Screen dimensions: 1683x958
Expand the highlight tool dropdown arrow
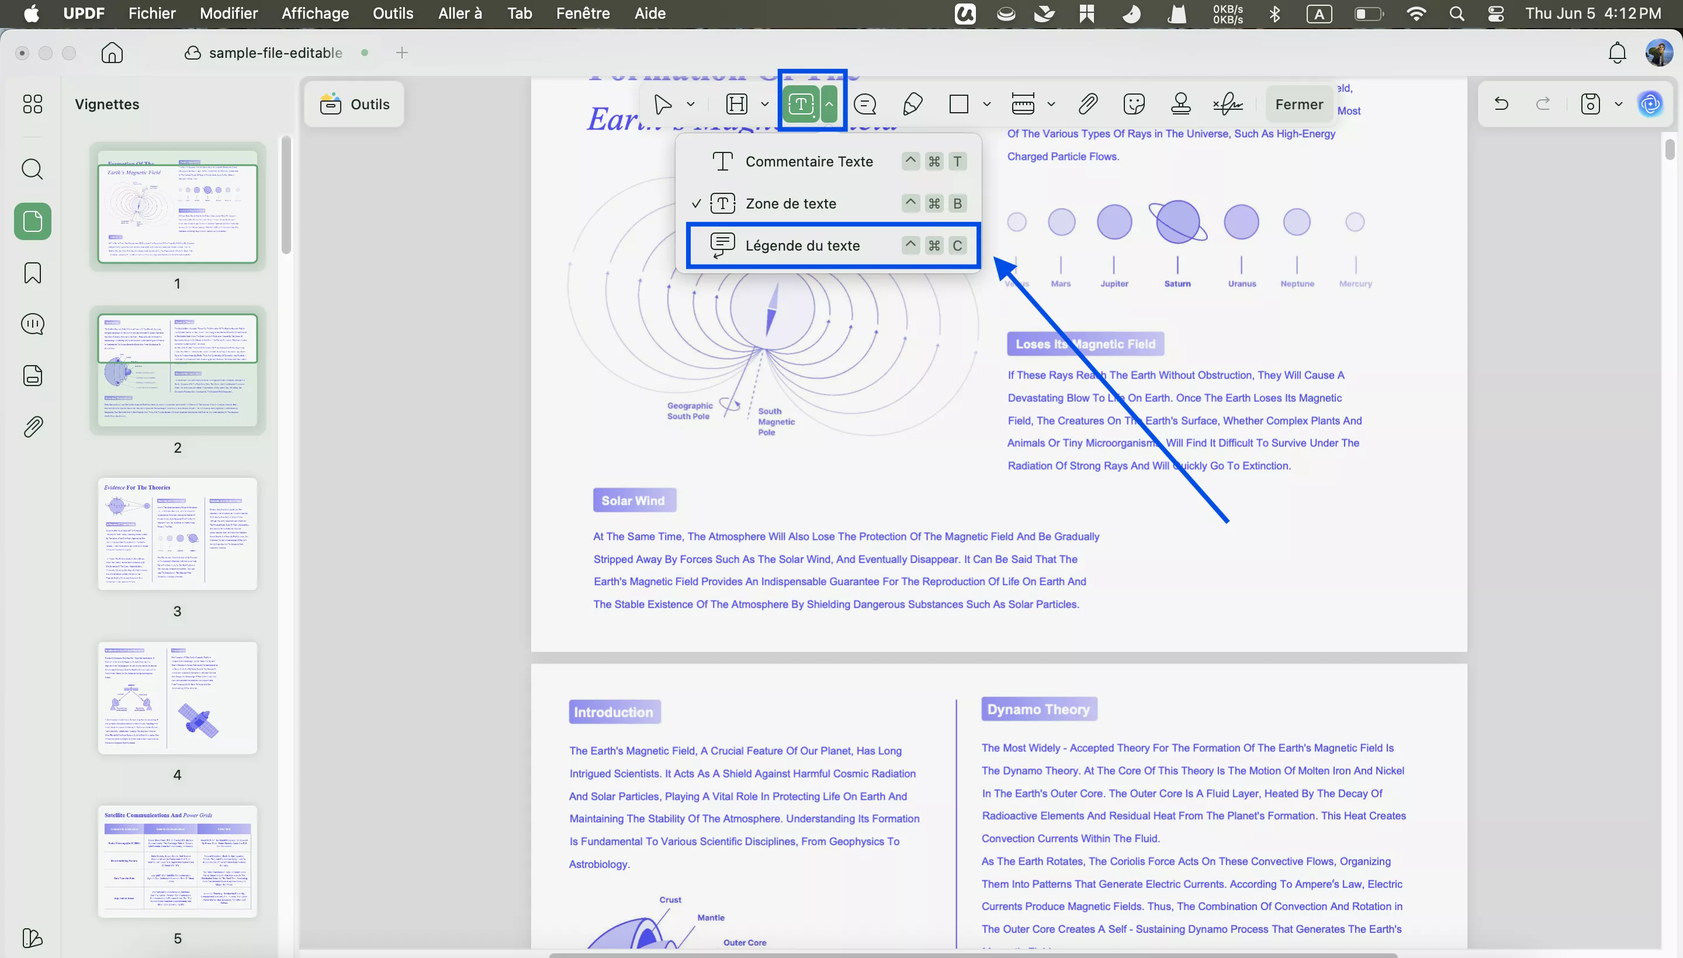tap(764, 104)
